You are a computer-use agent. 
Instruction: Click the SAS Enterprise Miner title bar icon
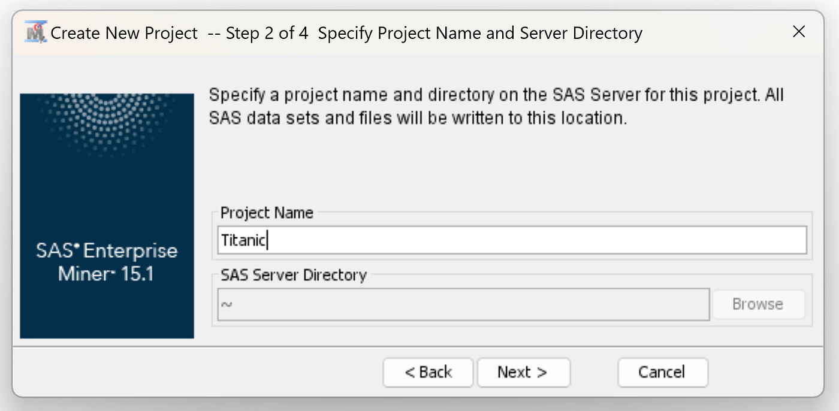[x=36, y=32]
